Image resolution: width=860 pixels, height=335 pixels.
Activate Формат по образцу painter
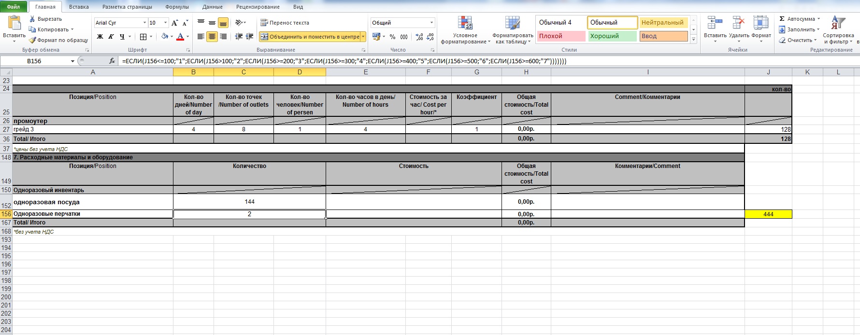[x=58, y=40]
